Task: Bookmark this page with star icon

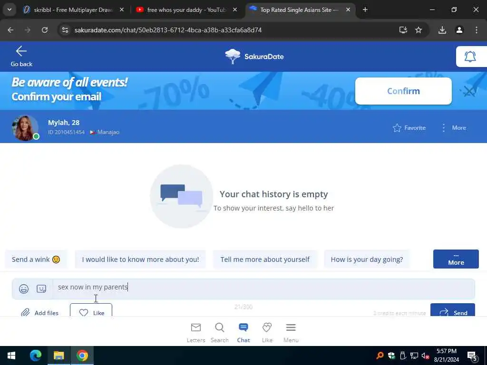Action: point(419,30)
